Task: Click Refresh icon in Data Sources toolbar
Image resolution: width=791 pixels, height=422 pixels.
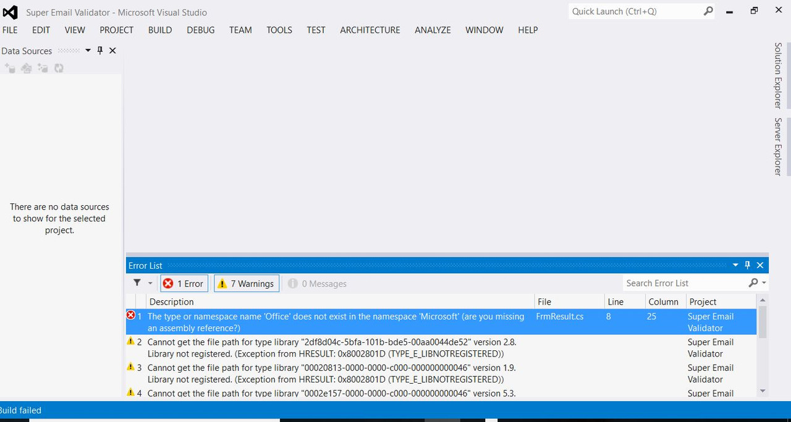Action: click(x=59, y=68)
